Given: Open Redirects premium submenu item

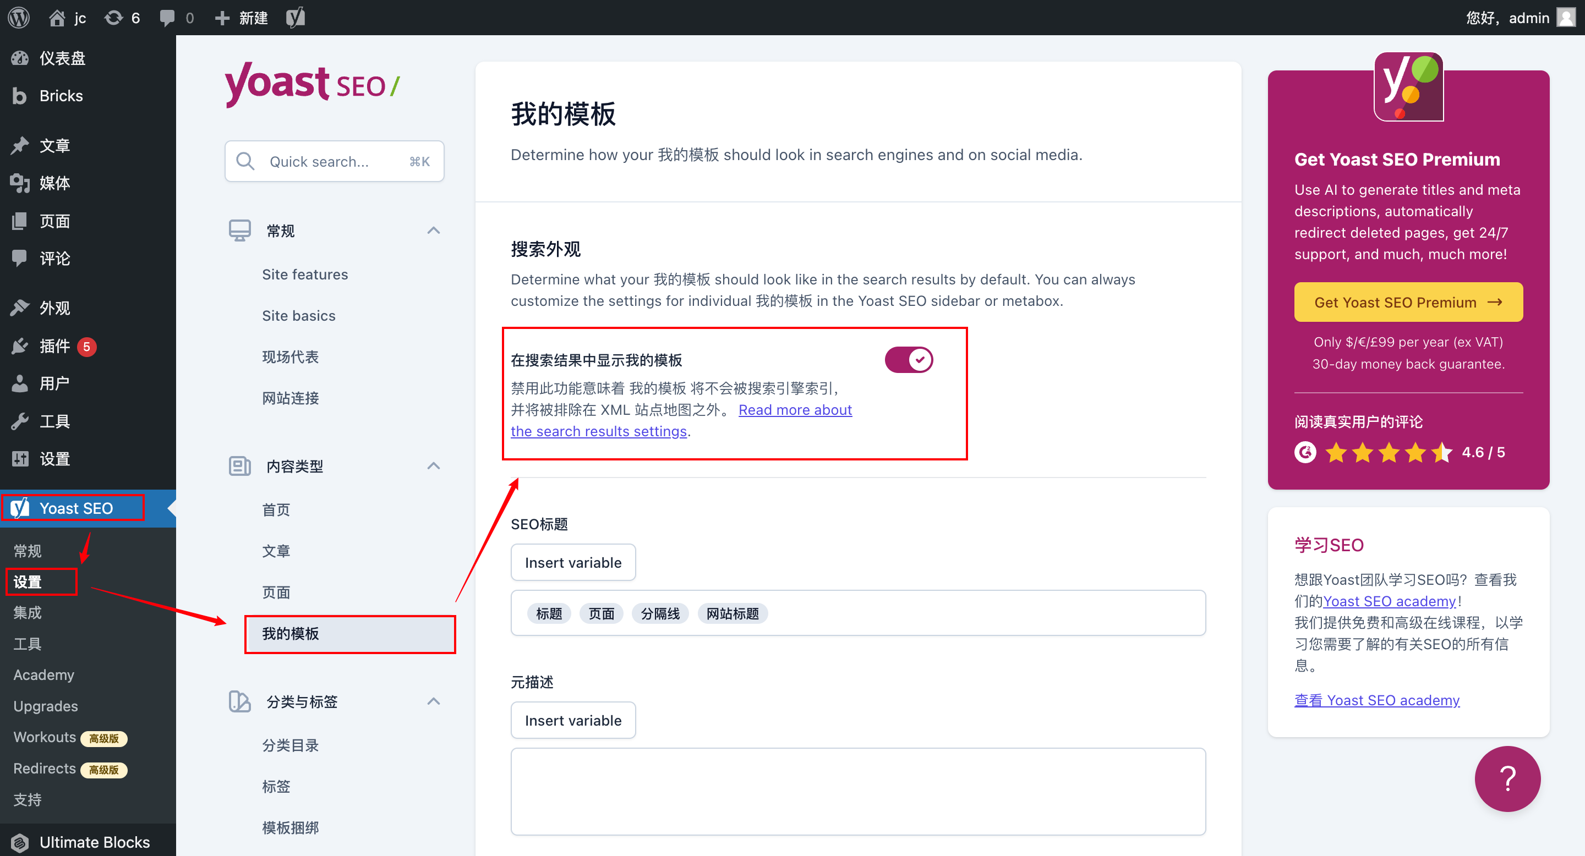Looking at the screenshot, I should (x=70, y=769).
